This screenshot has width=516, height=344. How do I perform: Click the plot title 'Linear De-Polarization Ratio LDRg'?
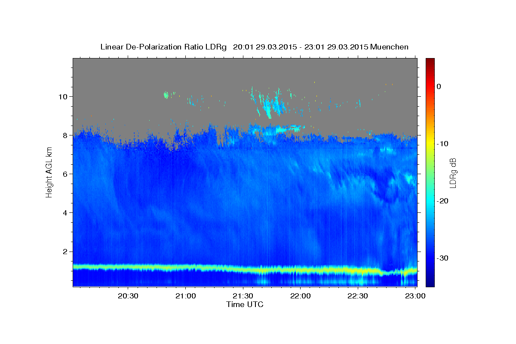tap(163, 47)
